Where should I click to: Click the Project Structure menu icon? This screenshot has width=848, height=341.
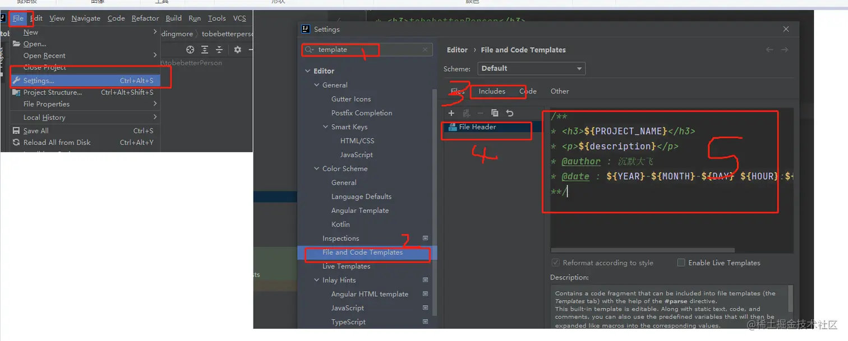[x=17, y=92]
